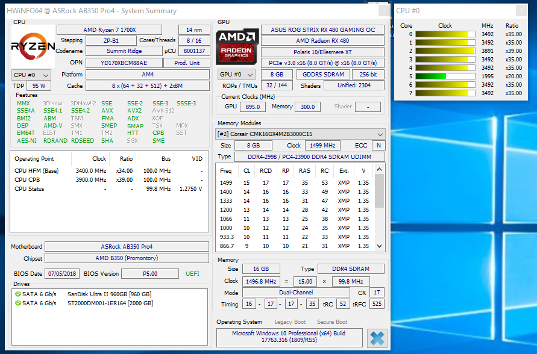This screenshot has height=354, width=537.
Task: Open the CPU #0 selector dropdown
Action: [x=31, y=75]
